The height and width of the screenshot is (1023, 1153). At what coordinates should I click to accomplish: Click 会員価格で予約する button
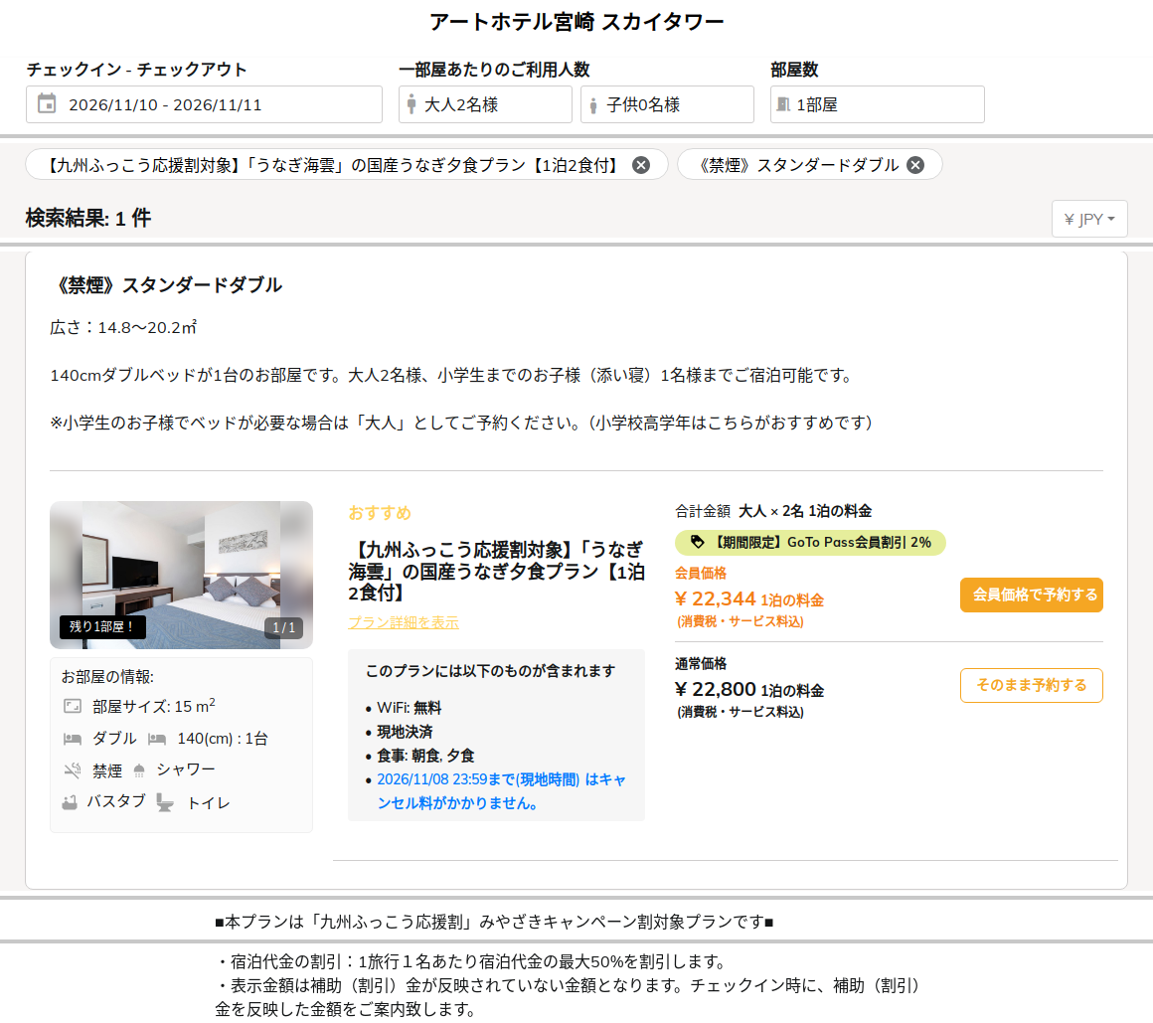(x=1031, y=595)
